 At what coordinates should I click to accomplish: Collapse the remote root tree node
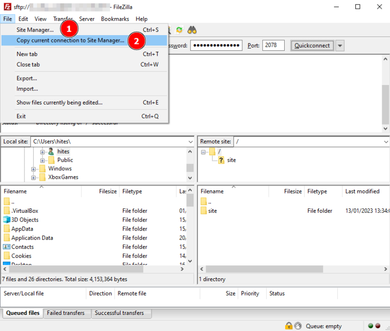[203, 152]
